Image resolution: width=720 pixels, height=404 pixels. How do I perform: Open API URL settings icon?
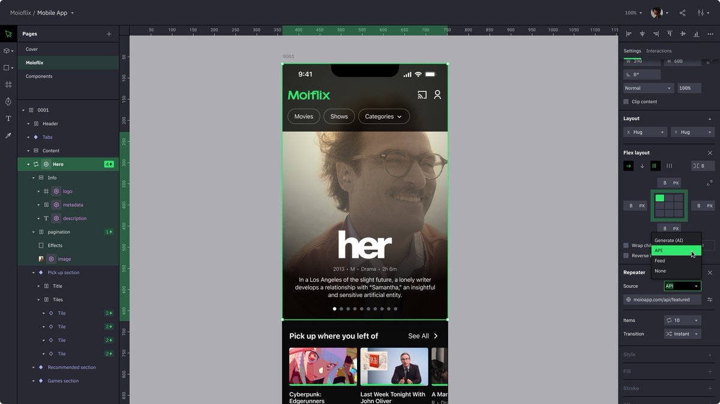point(710,300)
